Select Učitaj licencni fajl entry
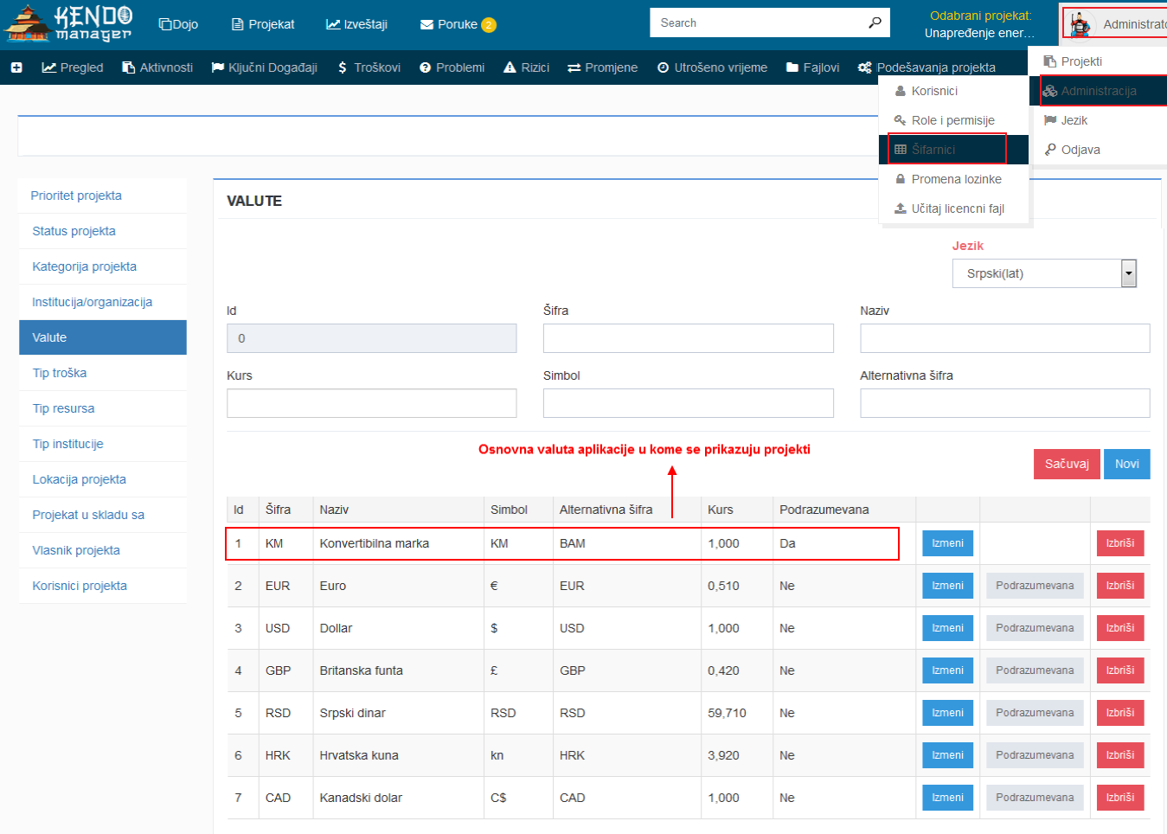The height and width of the screenshot is (834, 1167). click(953, 208)
